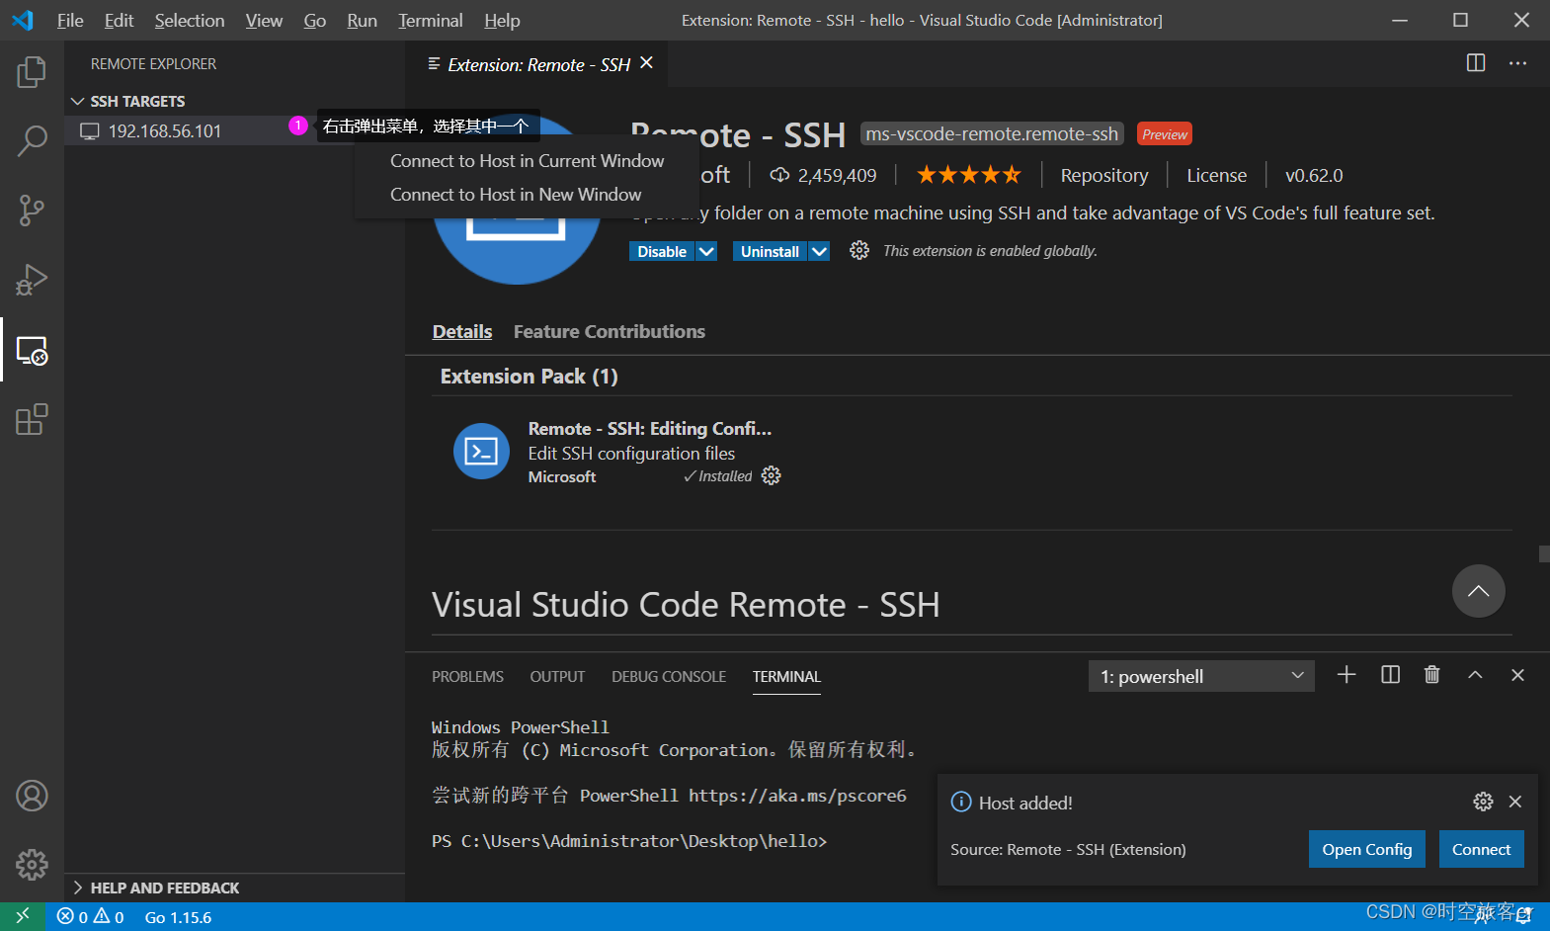This screenshot has height=931, width=1550.
Task: Open the License link
Action: coord(1216,175)
